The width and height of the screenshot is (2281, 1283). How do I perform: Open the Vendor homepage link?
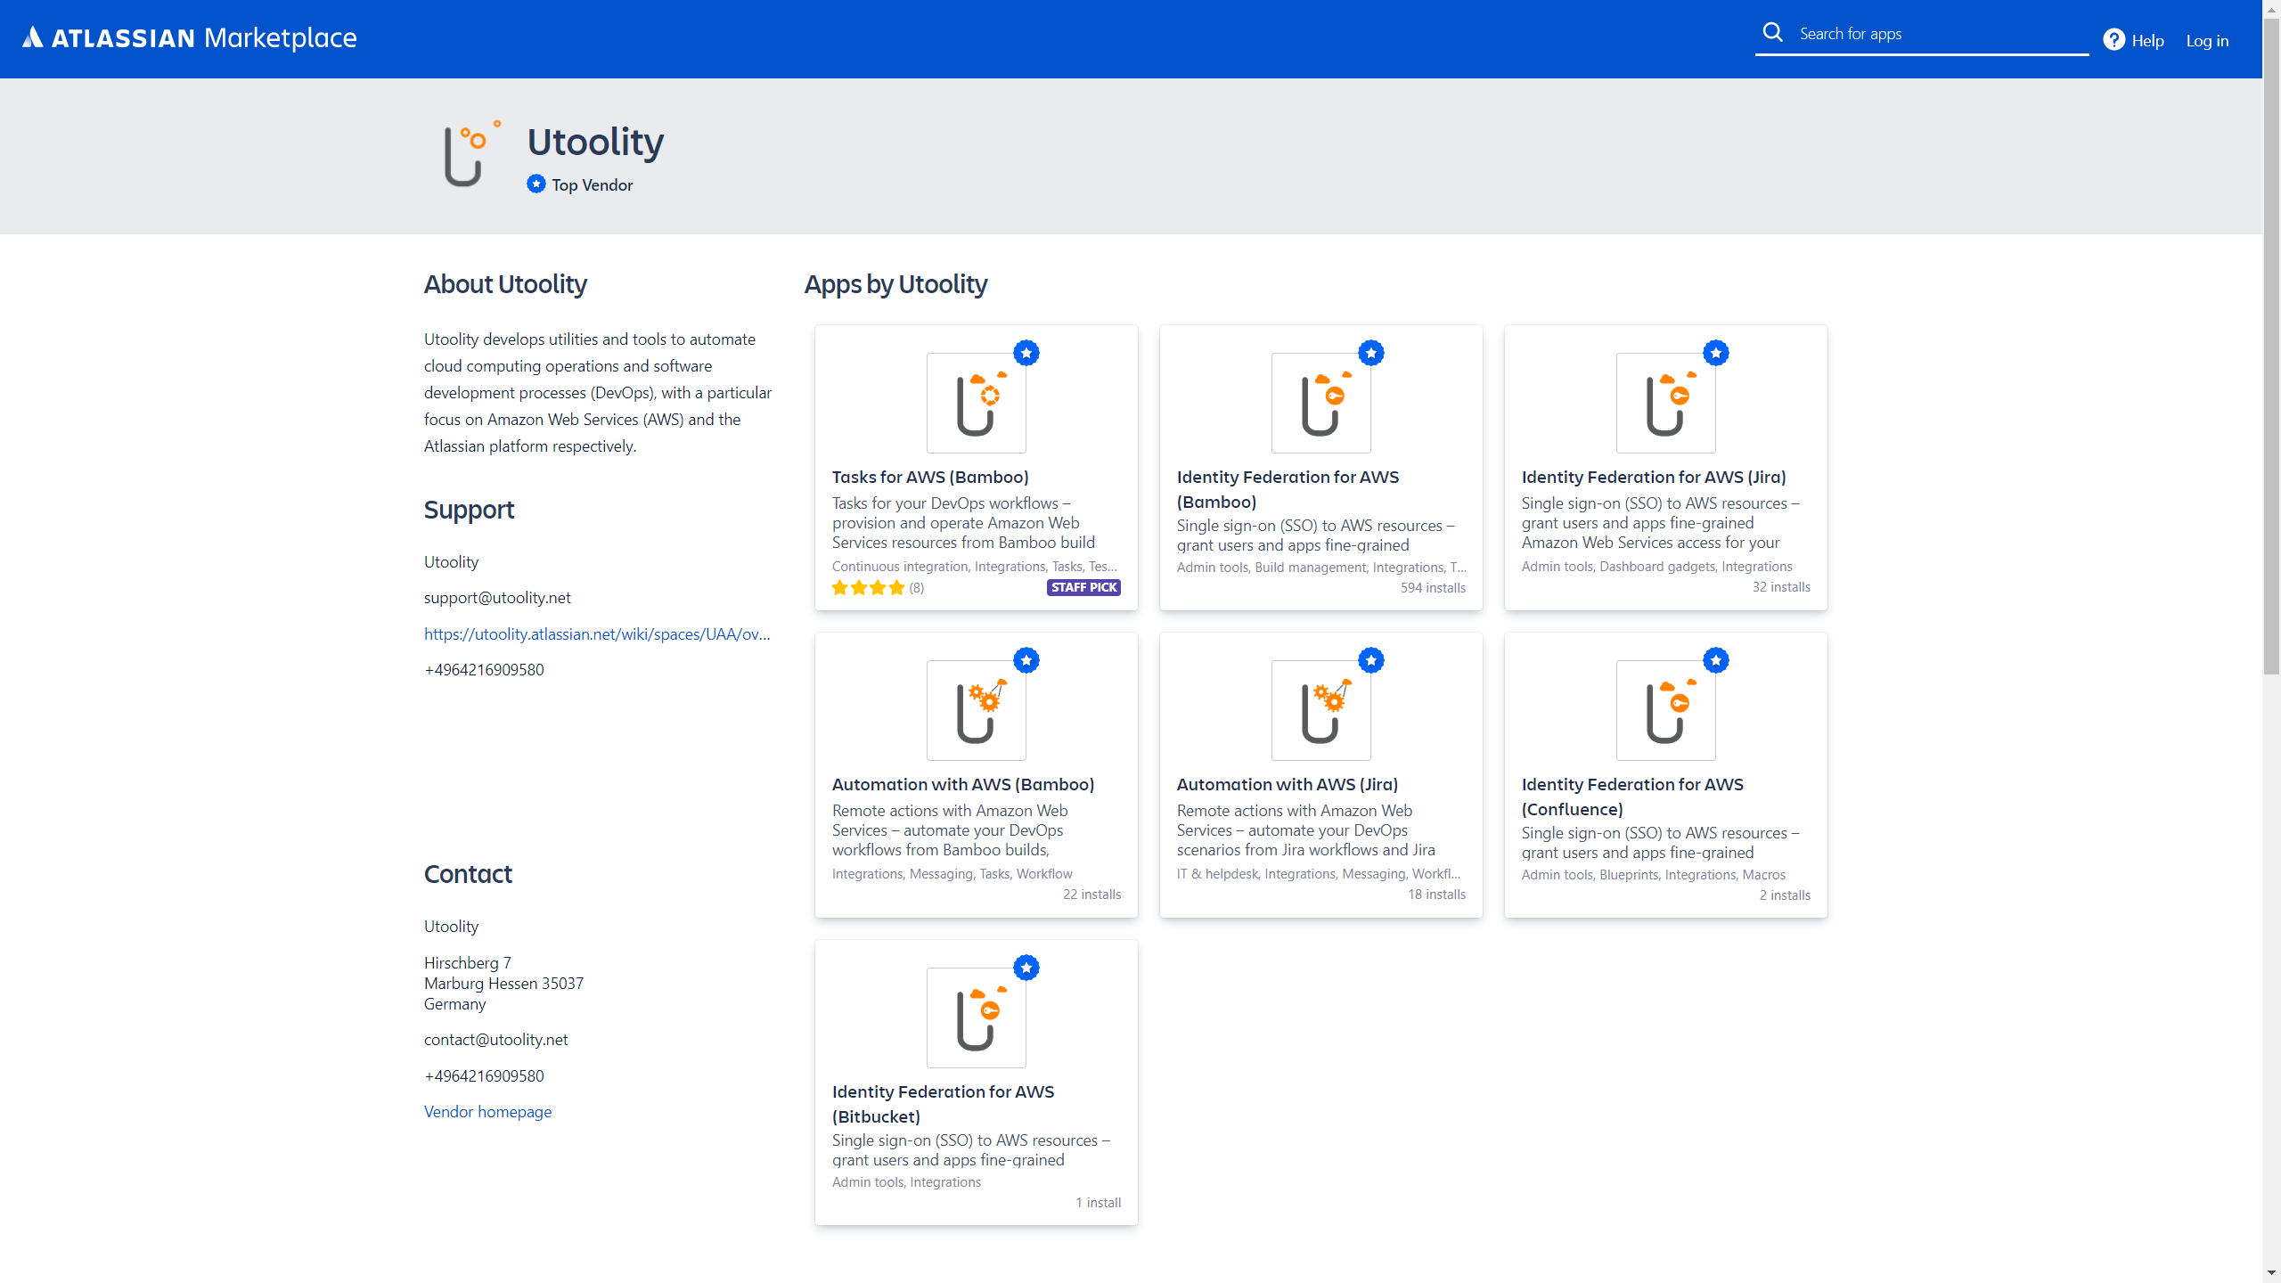(x=487, y=1111)
